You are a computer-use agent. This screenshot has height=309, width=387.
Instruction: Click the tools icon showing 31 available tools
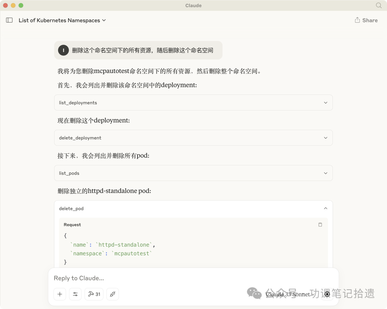click(94, 294)
